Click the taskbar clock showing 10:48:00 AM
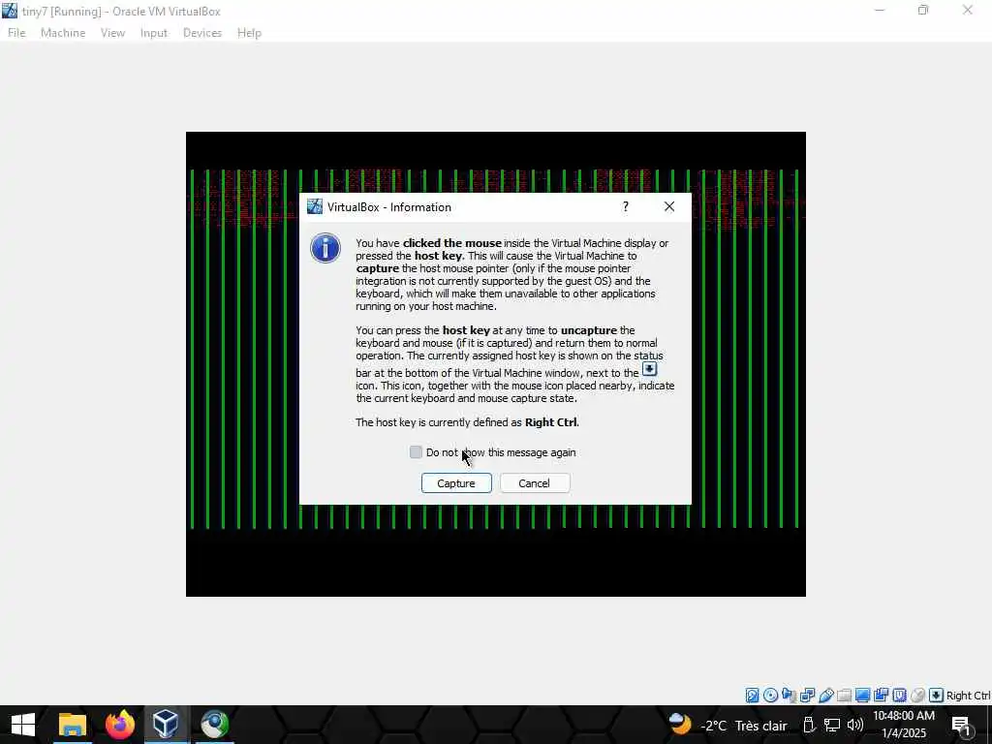 (x=904, y=725)
